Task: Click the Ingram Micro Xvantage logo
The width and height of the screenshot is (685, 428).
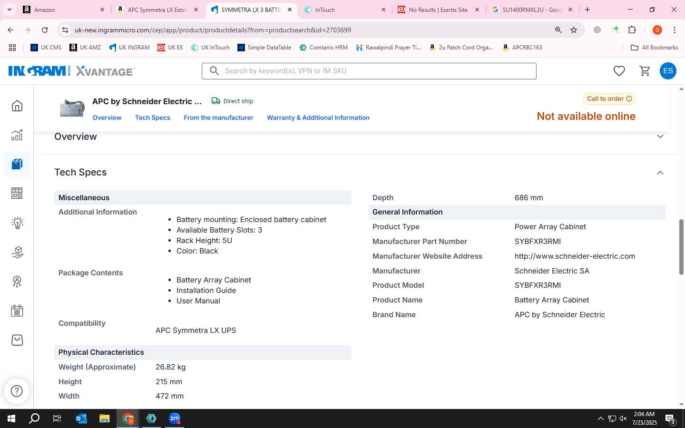Action: tap(71, 71)
